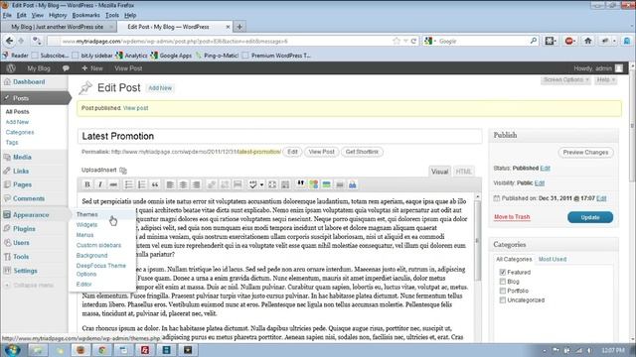Open the WordPress logo menu in admin bar
This screenshot has width=636, height=357.
point(11,68)
